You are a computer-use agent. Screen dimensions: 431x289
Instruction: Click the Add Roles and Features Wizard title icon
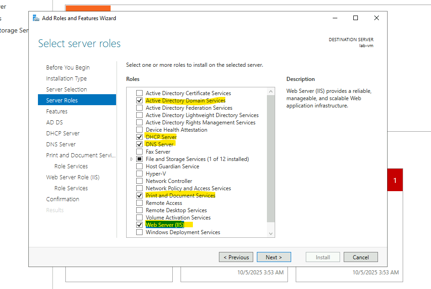tap(36, 18)
